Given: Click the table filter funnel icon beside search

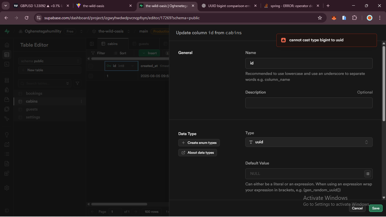Looking at the screenshot, I should (77, 83).
